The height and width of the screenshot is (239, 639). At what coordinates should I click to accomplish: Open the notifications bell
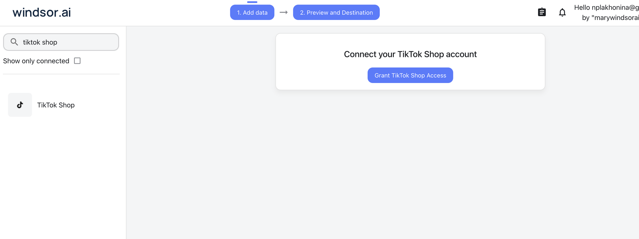pyautogui.click(x=562, y=13)
